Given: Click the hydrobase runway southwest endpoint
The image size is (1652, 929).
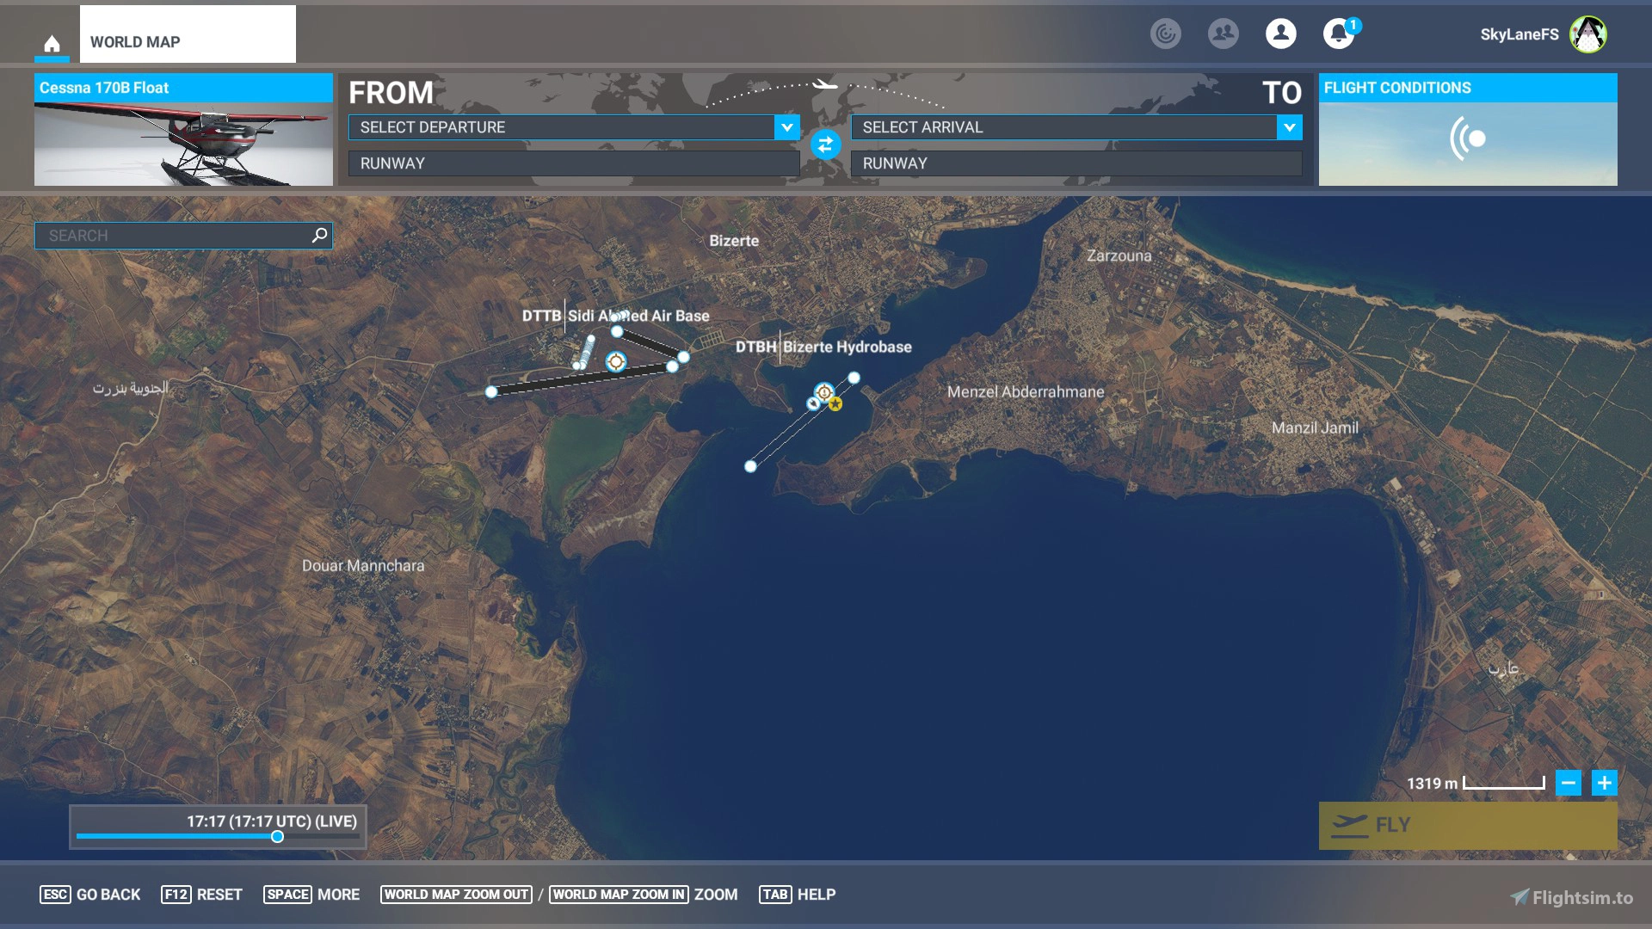Looking at the screenshot, I should 750,466.
